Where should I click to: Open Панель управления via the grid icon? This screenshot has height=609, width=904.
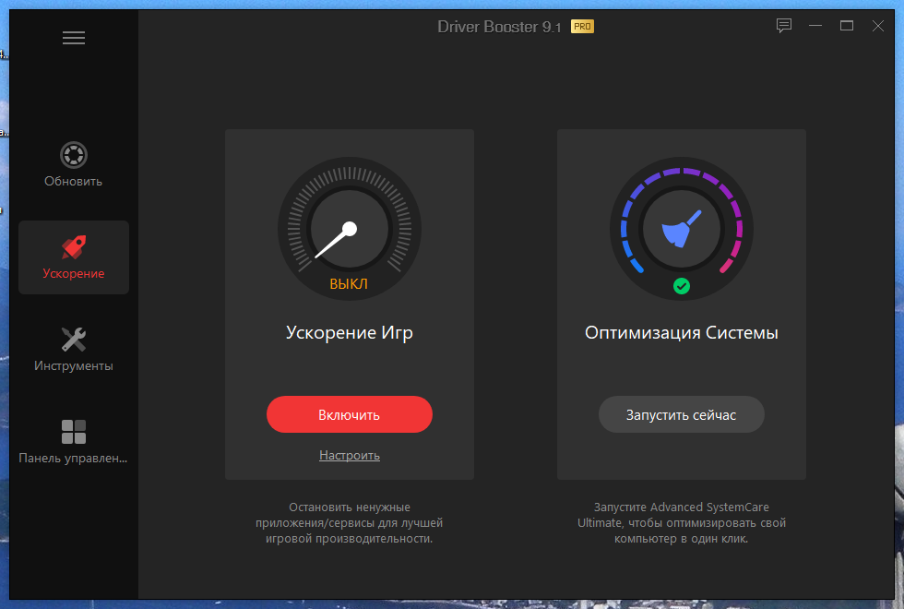[x=73, y=432]
